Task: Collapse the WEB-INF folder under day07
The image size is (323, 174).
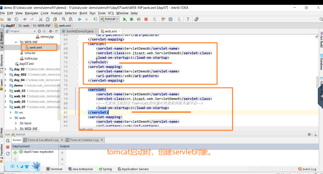Action: [x=16, y=42]
